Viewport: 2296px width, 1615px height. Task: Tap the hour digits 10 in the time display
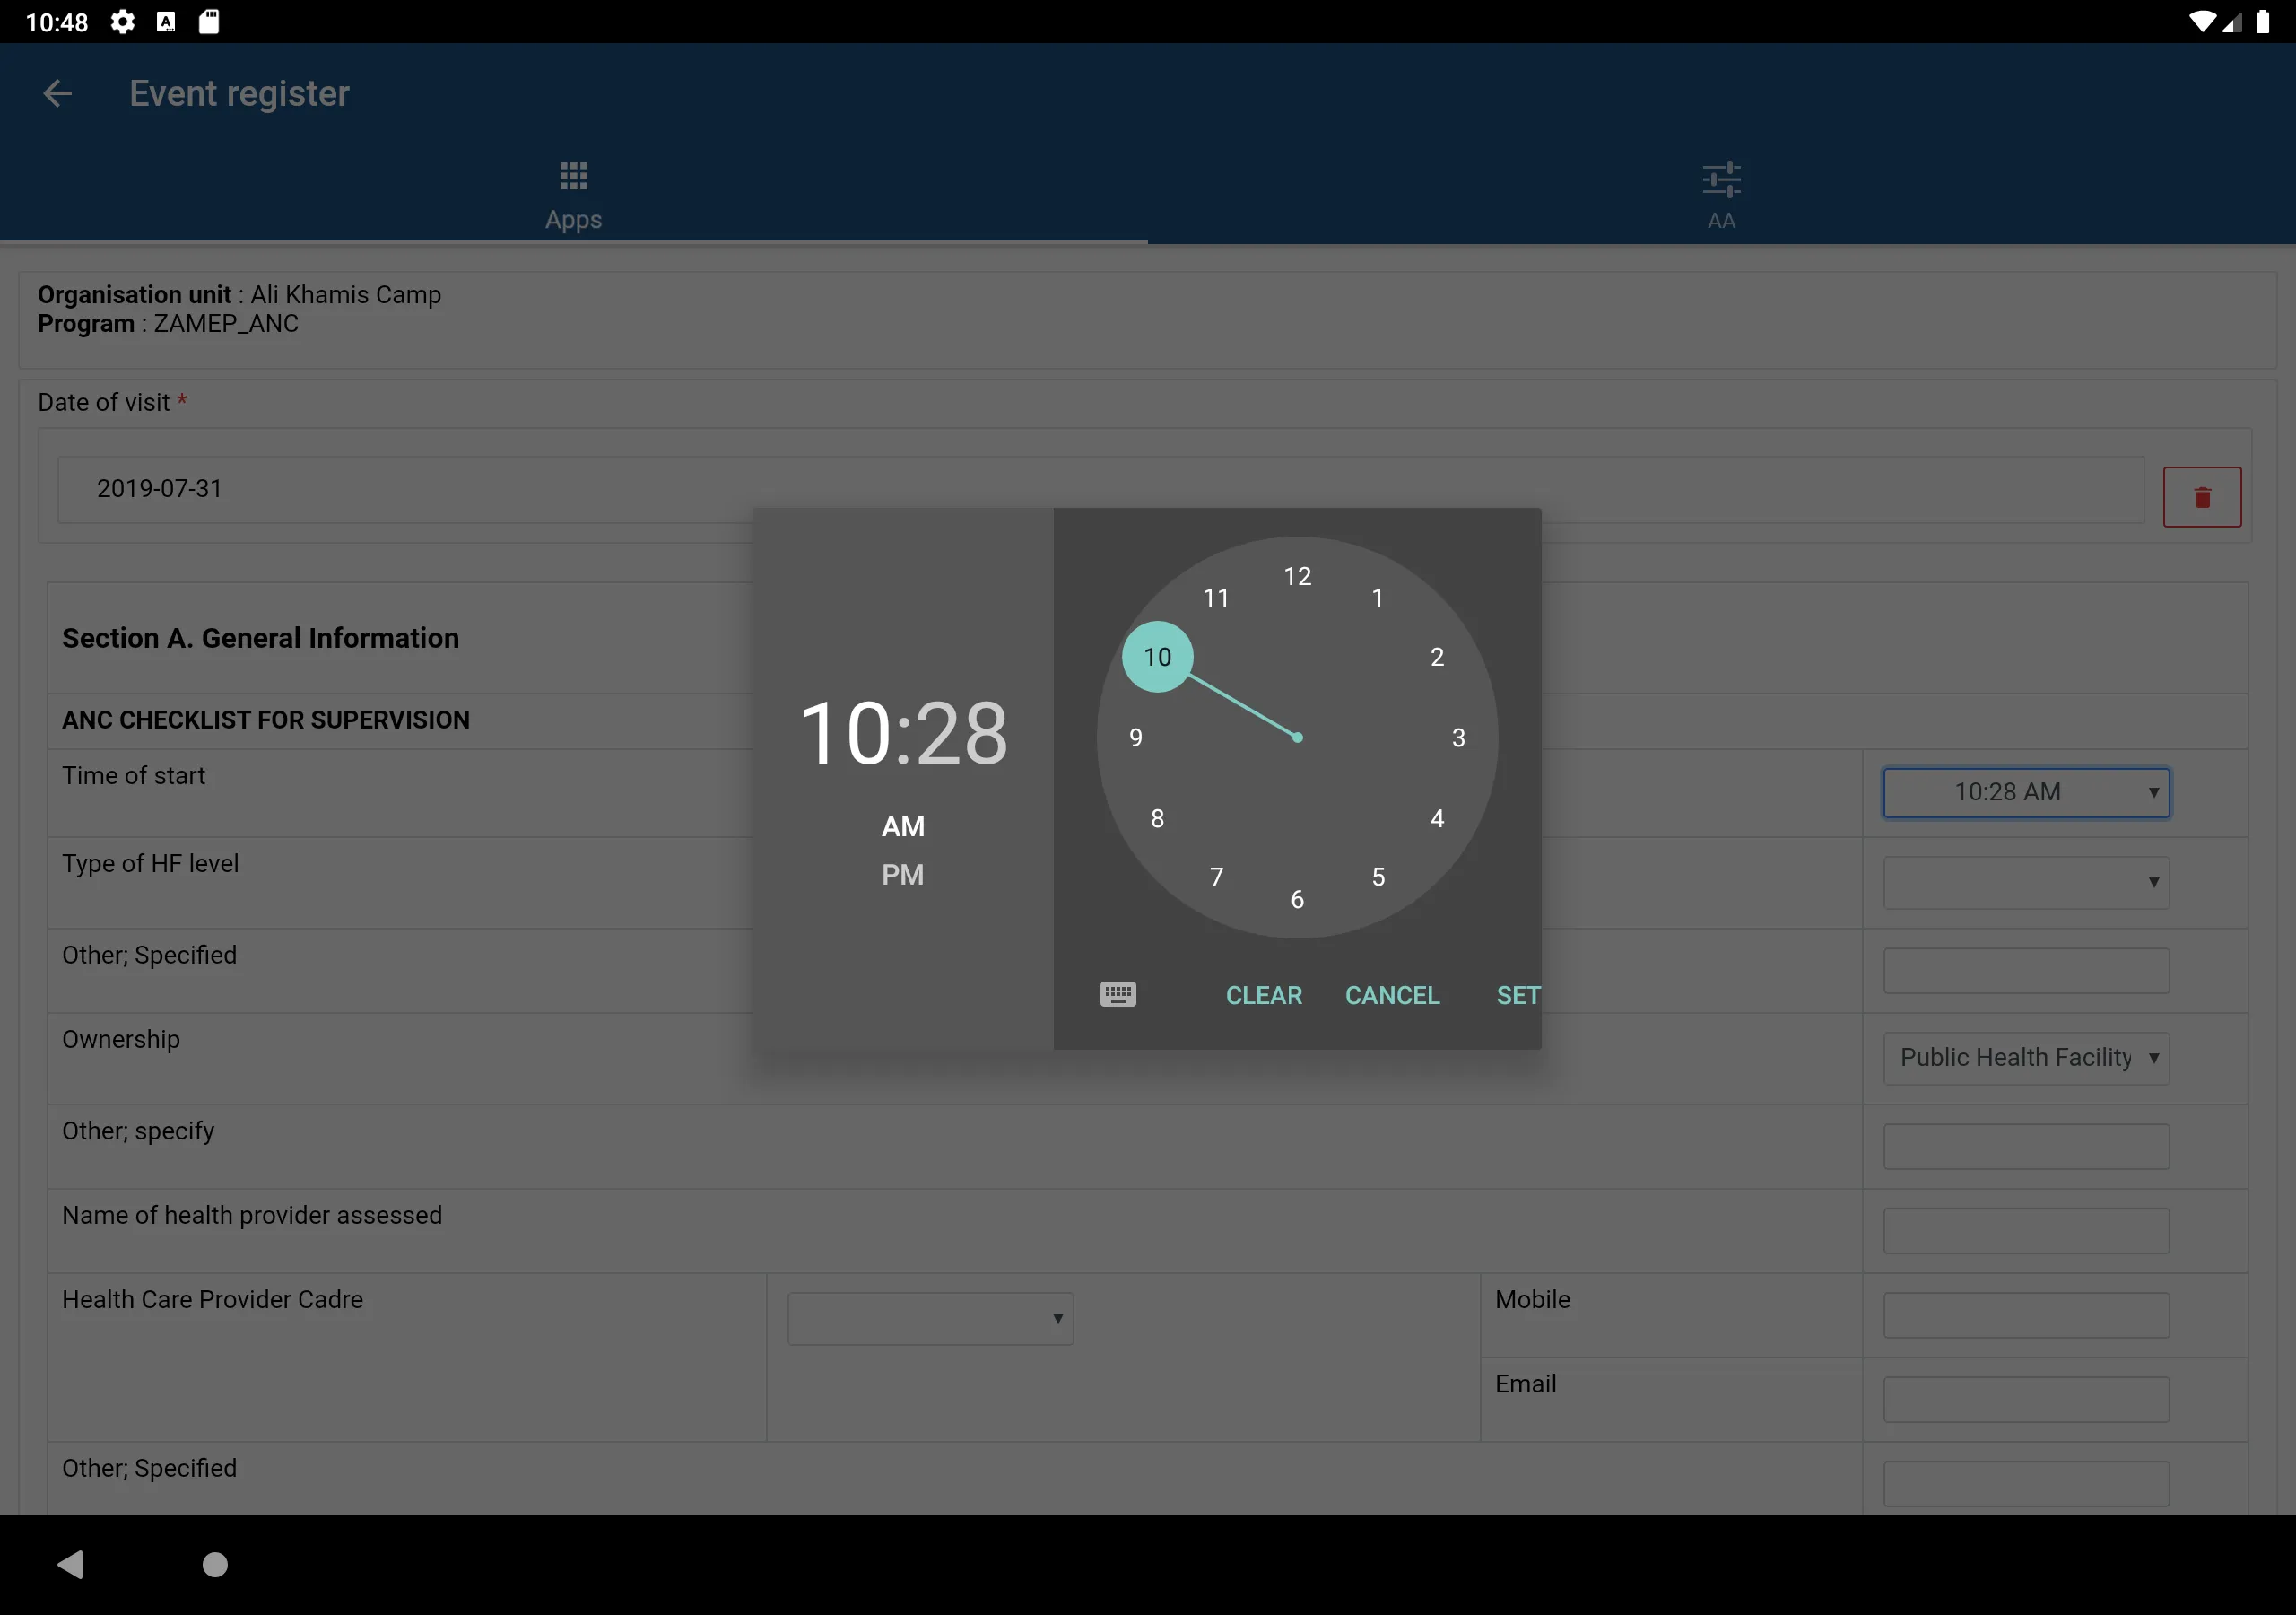tap(845, 733)
